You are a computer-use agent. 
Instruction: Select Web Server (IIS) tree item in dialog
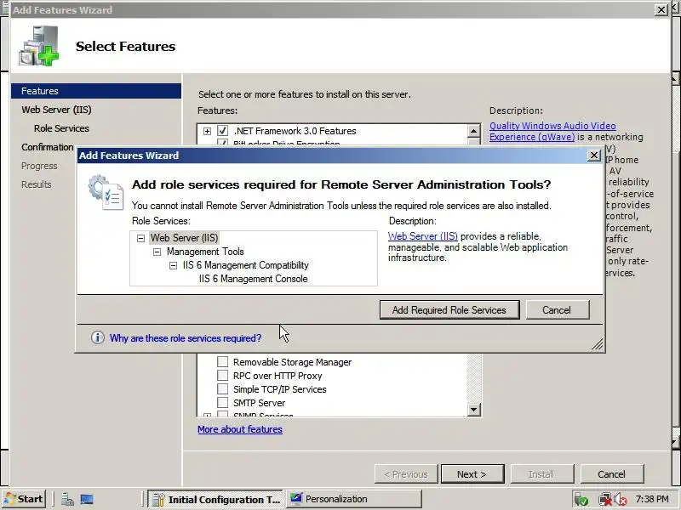click(184, 238)
